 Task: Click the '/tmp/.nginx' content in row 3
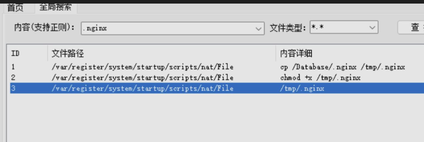(x=302, y=88)
